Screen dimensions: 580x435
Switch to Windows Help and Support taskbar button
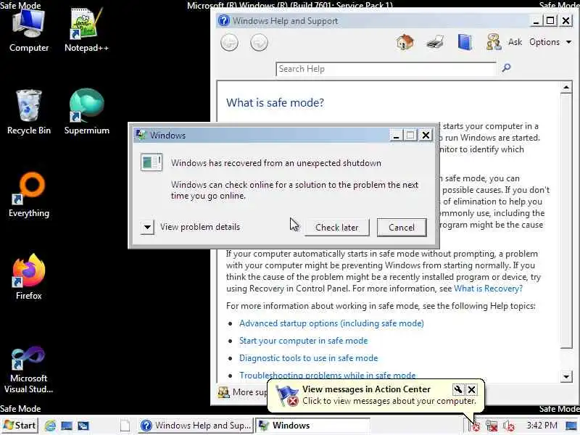click(x=196, y=426)
